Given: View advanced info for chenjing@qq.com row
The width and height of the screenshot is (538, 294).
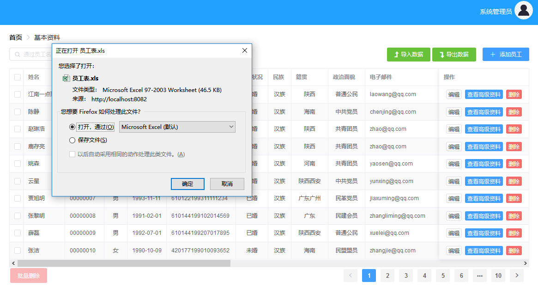Looking at the screenshot, I should (484, 112).
